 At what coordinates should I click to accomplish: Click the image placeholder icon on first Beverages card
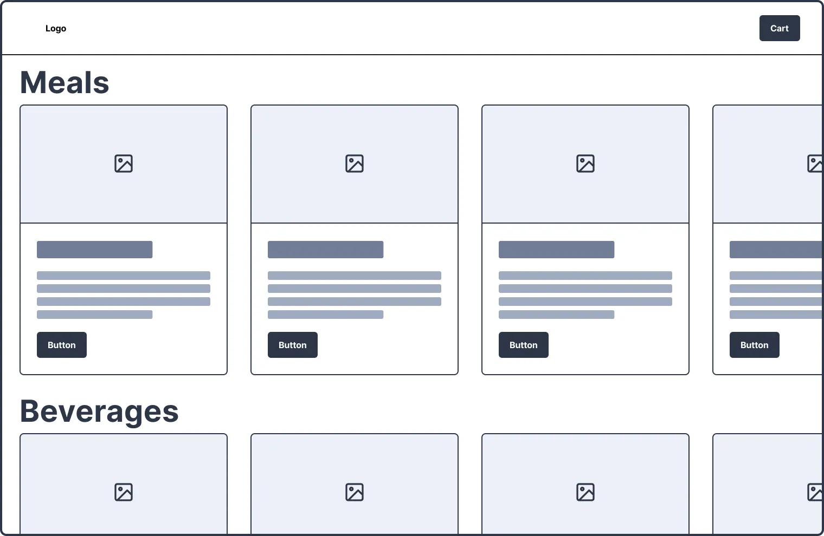(123, 492)
